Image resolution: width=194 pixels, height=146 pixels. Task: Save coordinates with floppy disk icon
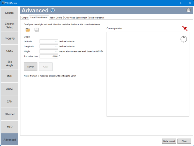[x=36, y=30]
